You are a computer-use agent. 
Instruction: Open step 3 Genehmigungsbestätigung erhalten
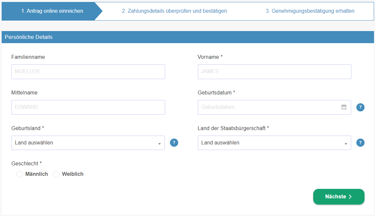tap(310, 11)
